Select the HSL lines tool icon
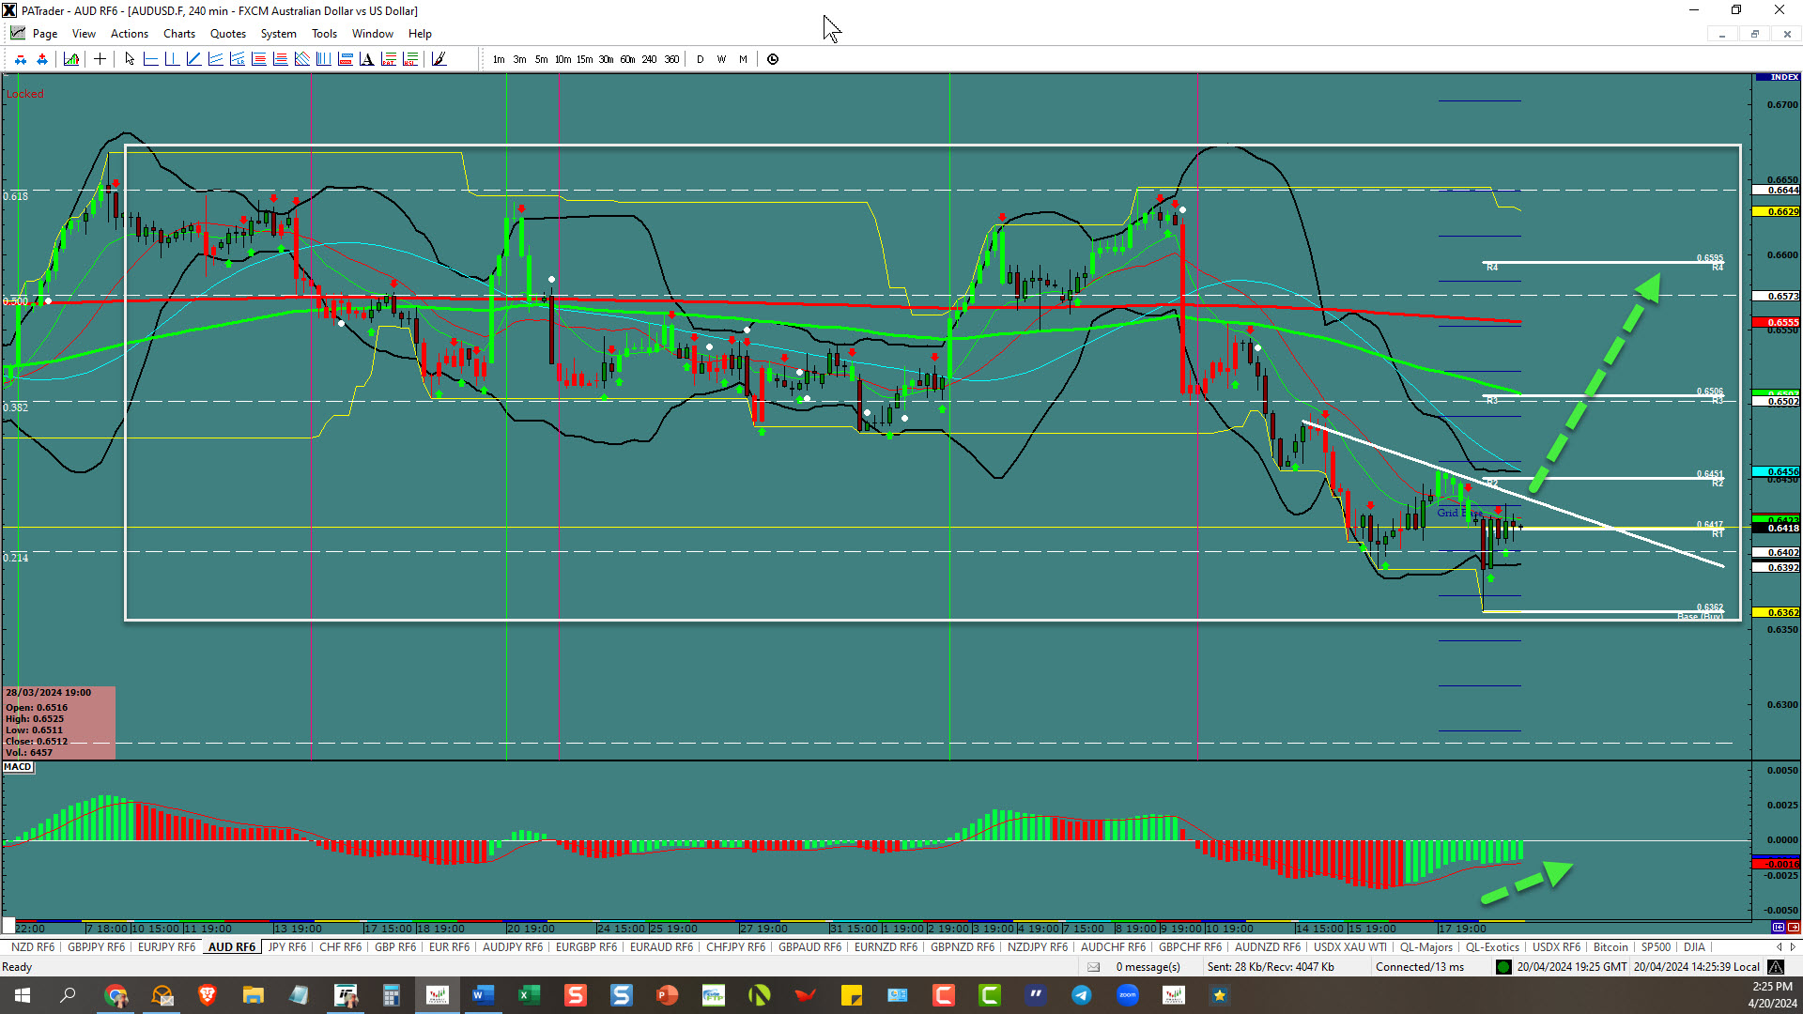 [x=410, y=59]
